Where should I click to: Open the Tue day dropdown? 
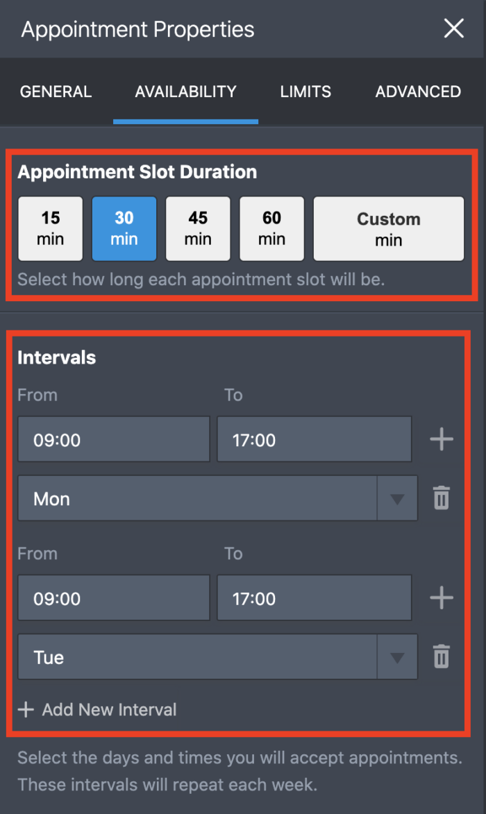click(217, 656)
